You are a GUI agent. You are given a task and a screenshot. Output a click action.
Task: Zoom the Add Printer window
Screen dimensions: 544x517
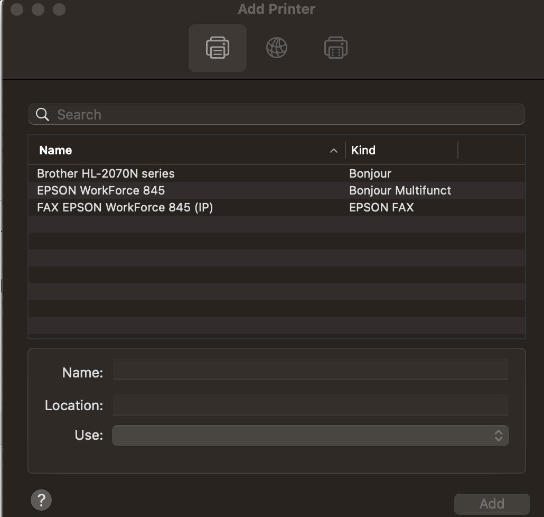[x=59, y=10]
